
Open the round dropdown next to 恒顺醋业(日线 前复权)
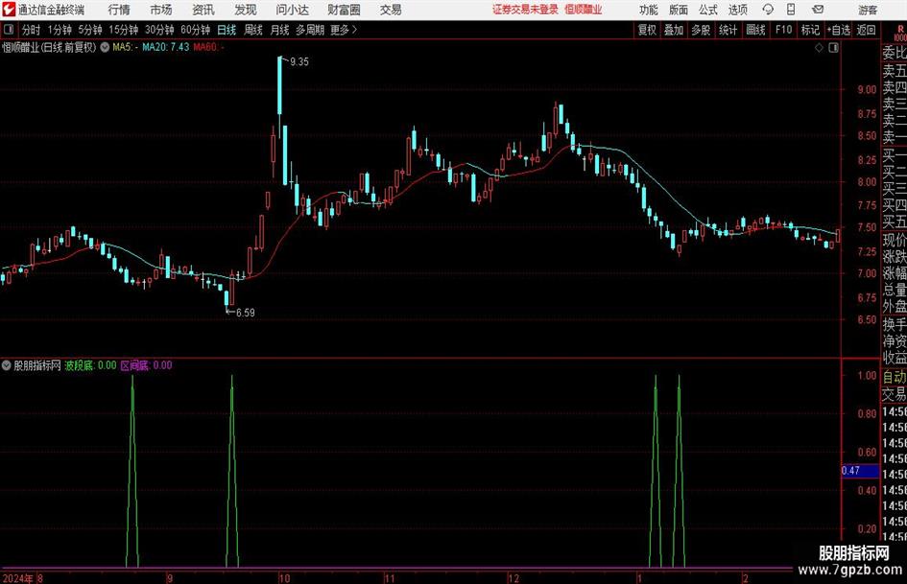coord(105,47)
